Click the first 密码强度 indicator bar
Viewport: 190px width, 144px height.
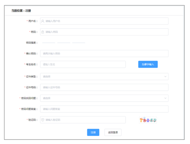coord(49,43)
